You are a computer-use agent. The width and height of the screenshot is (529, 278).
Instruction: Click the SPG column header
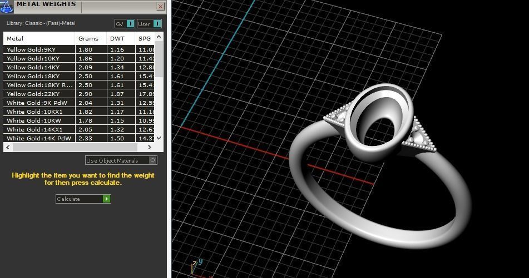(145, 38)
